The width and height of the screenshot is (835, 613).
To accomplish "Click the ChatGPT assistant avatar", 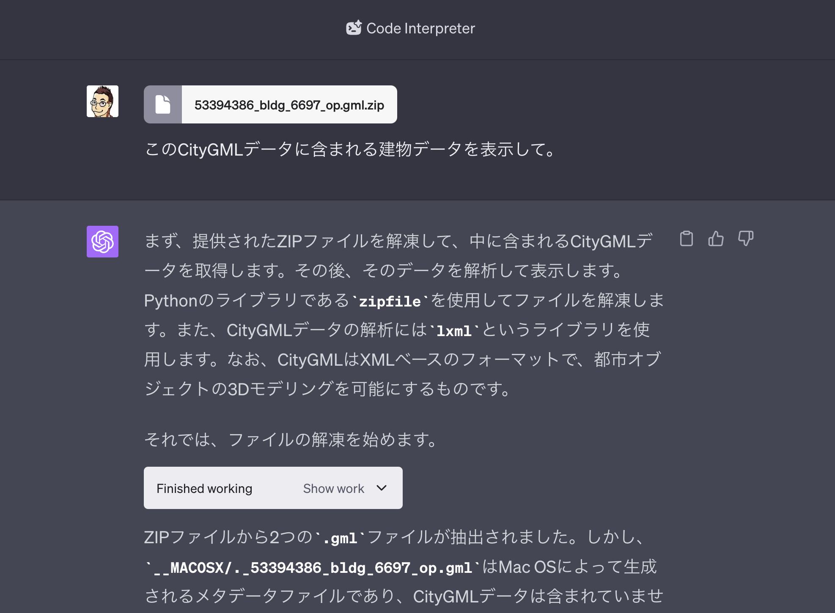I will click(102, 242).
